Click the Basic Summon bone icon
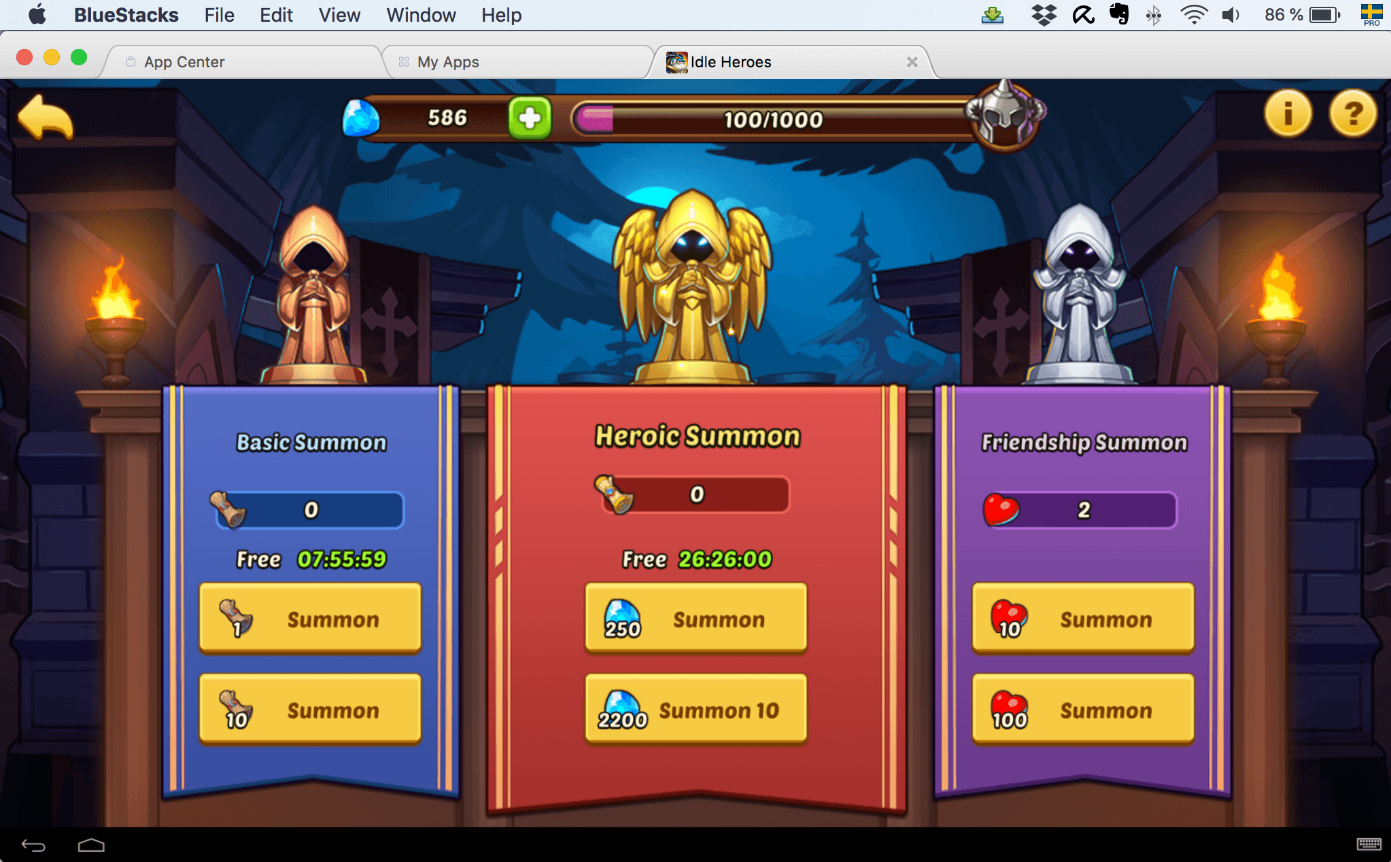1391x862 pixels. pyautogui.click(x=224, y=506)
